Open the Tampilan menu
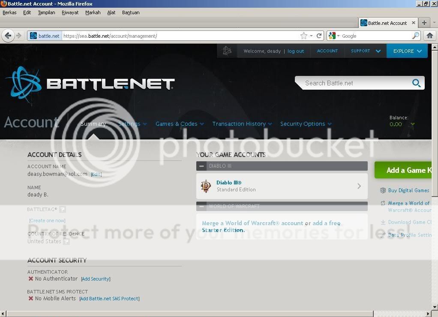This screenshot has width=438, height=317. pos(46,12)
